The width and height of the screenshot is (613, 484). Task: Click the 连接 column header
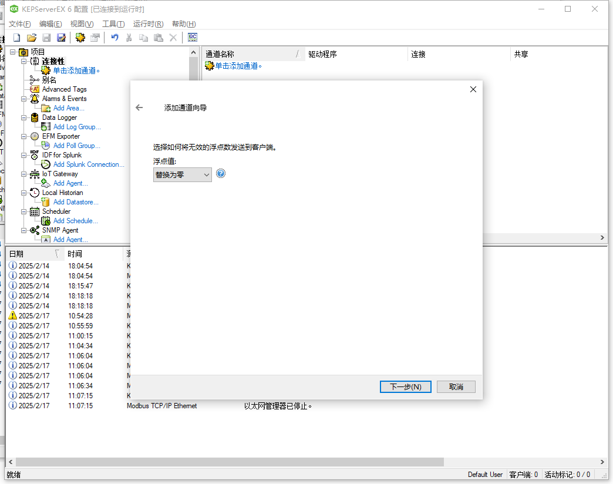point(459,54)
